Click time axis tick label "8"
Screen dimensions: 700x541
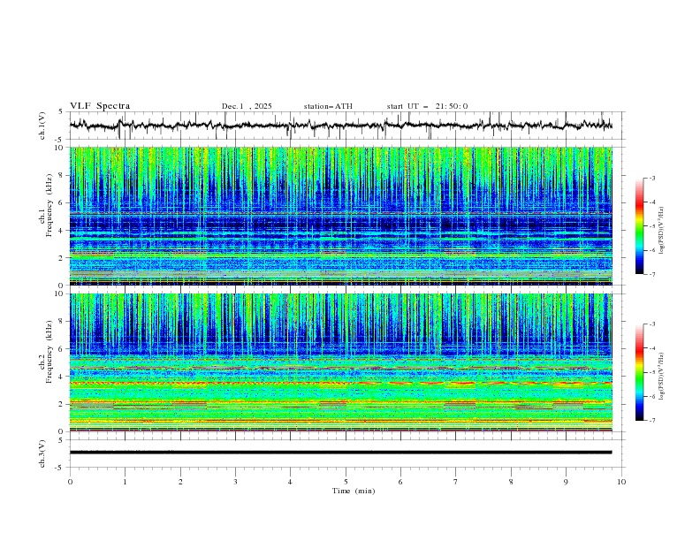click(x=511, y=482)
